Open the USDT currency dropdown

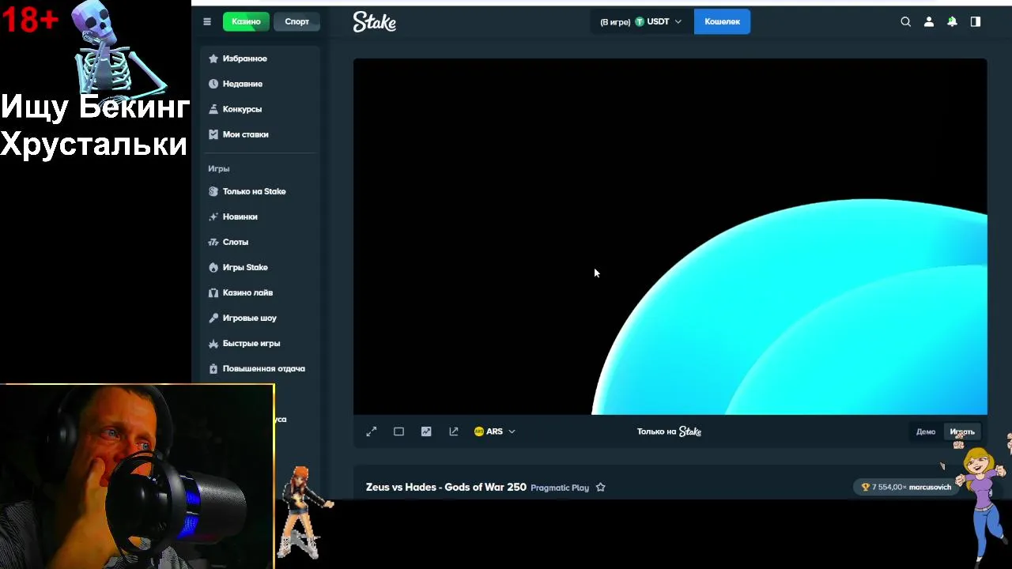(640, 22)
